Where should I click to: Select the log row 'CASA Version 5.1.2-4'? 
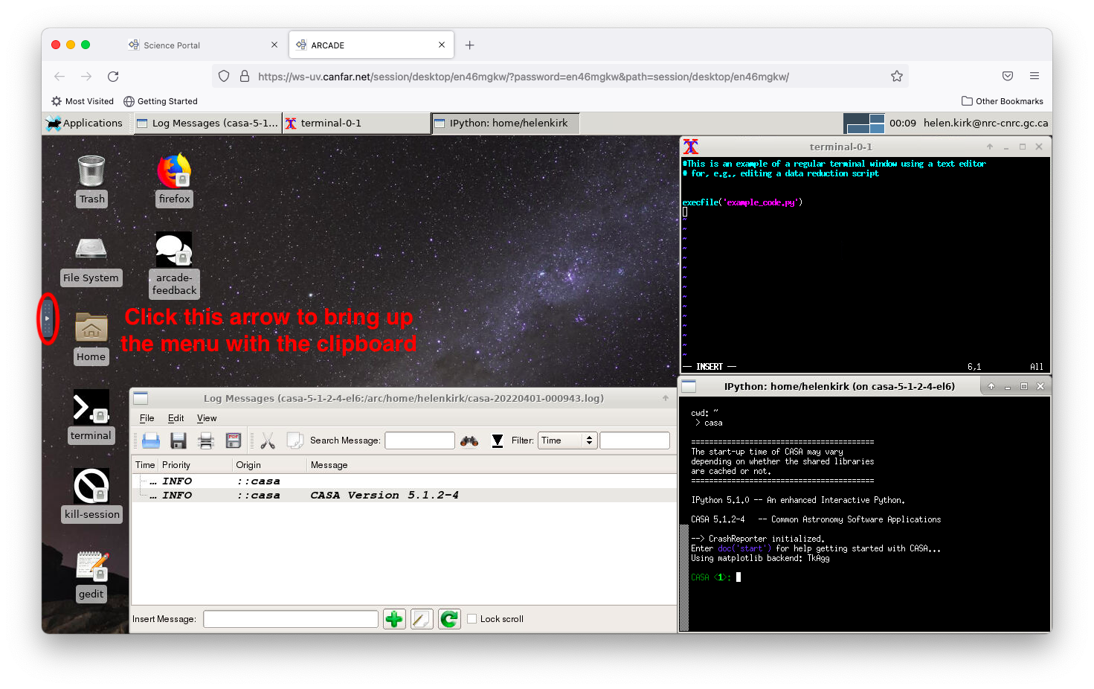coord(405,496)
